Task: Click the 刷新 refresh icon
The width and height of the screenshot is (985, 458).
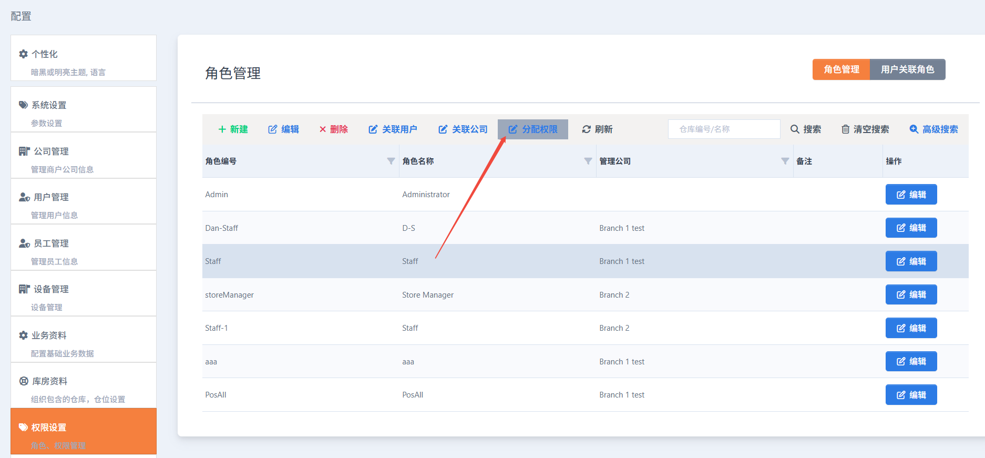Action: coord(587,129)
